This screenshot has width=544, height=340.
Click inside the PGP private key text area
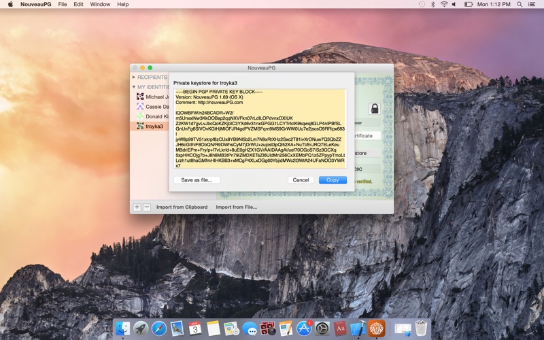pos(260,129)
